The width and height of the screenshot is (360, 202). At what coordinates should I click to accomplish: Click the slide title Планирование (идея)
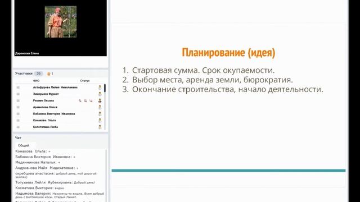click(x=228, y=52)
